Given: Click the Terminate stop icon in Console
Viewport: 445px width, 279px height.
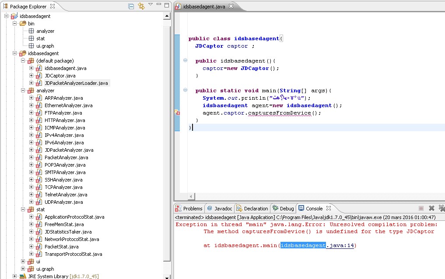Looking at the screenshot, I should pyautogui.click(x=421, y=209).
